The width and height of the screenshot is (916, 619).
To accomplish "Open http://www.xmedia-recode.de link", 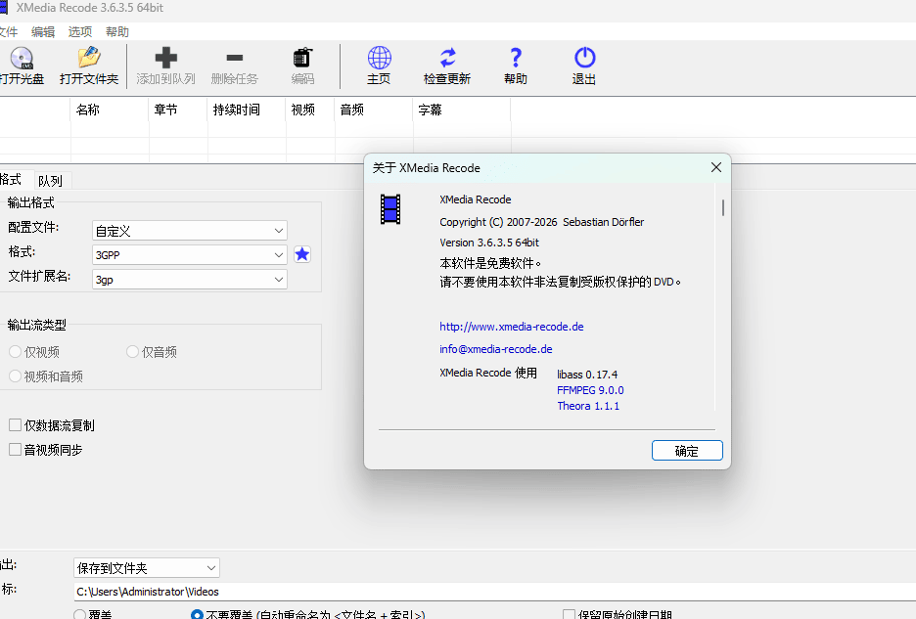I will point(512,327).
